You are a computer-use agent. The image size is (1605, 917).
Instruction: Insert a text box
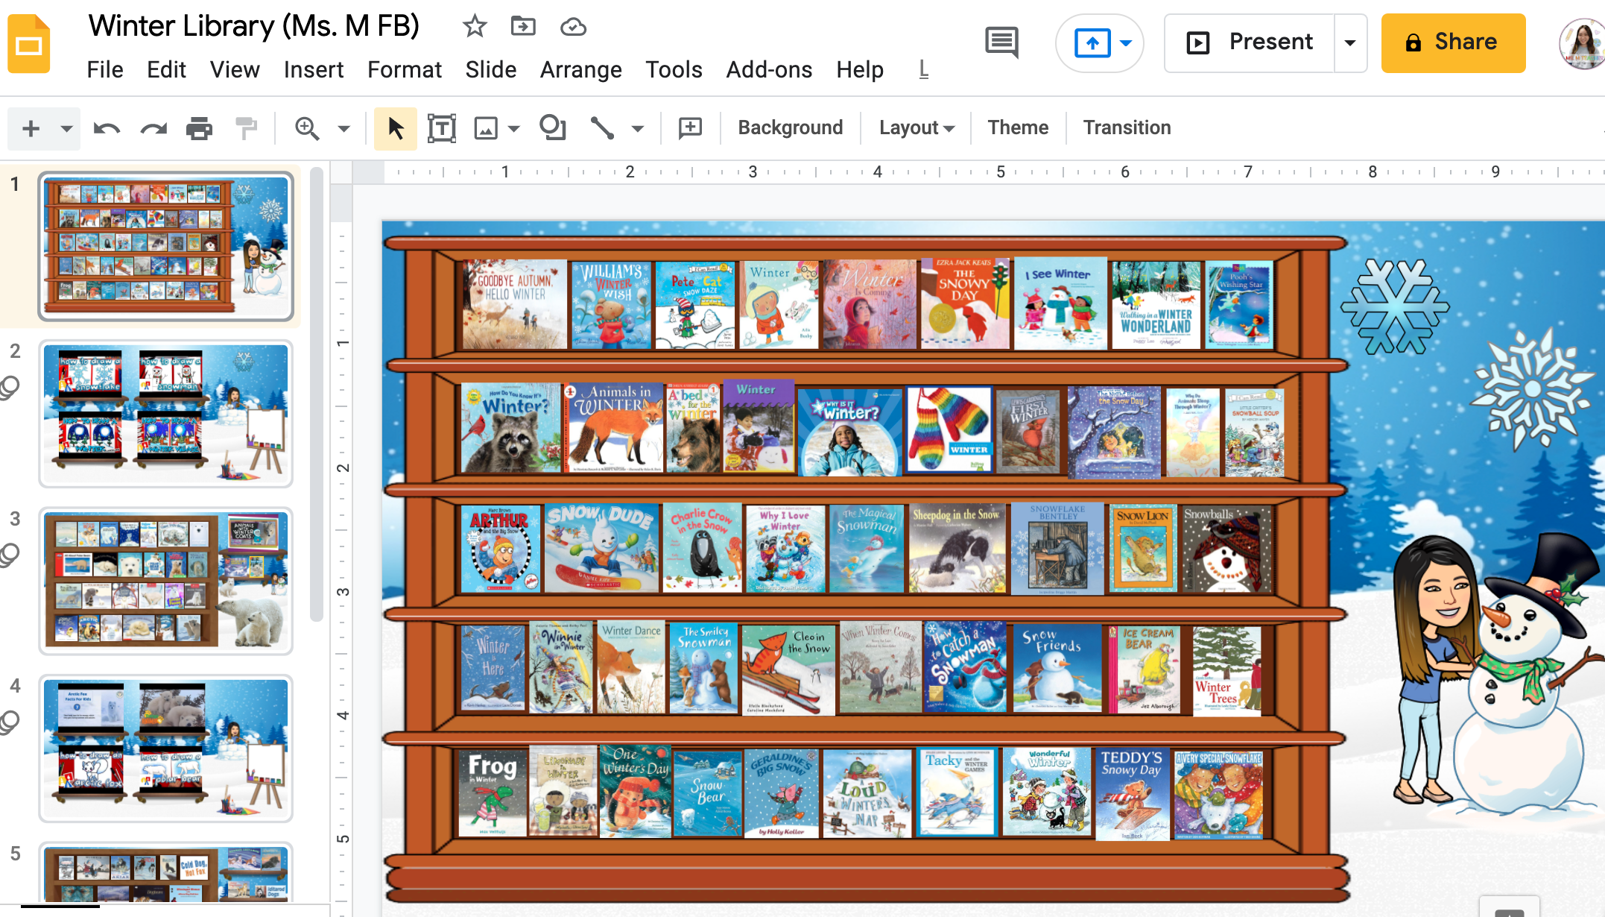point(442,128)
